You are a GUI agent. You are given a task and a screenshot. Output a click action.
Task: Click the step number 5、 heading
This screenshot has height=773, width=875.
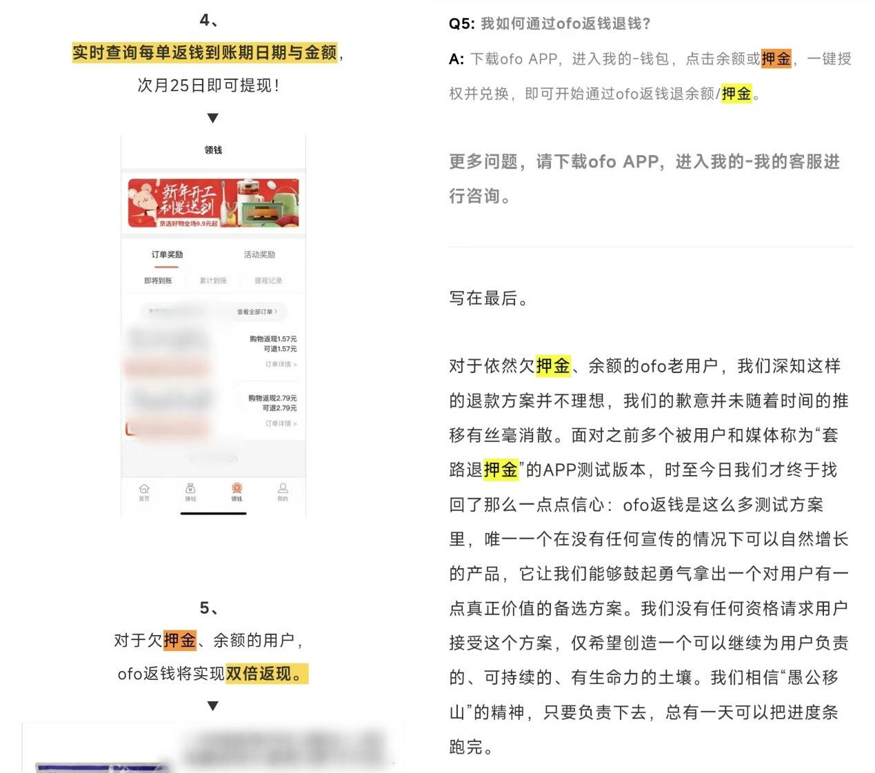click(x=209, y=608)
